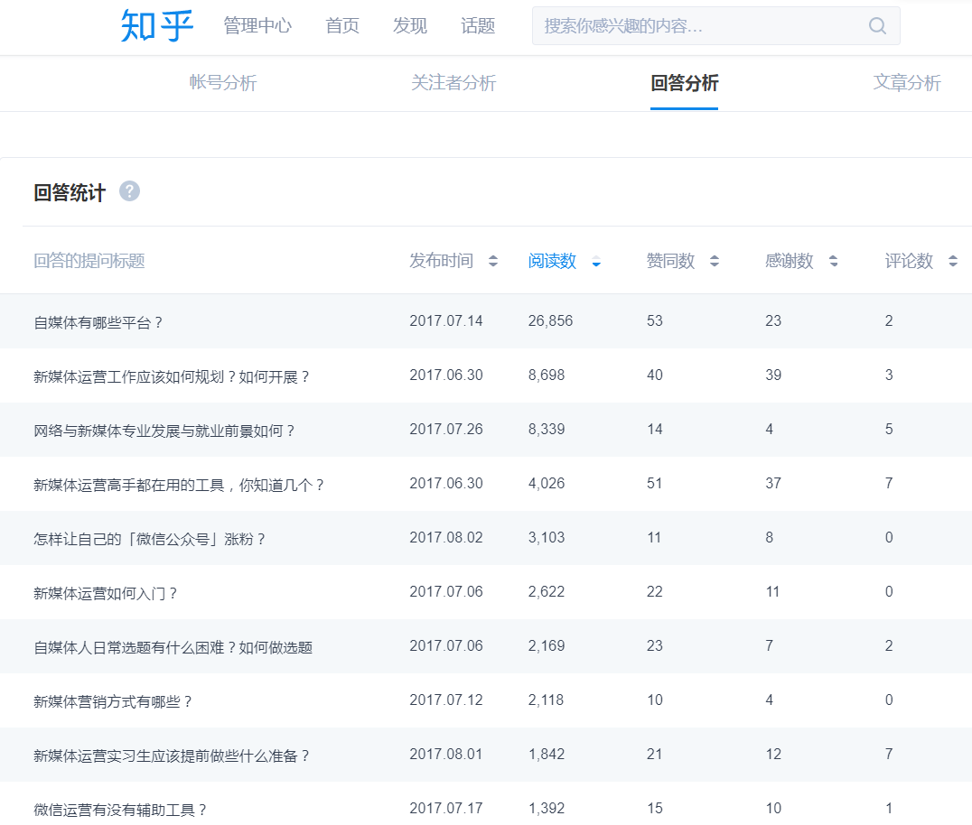This screenshot has height=825, width=972.
Task: Open question 微信运营有没有辅助工具？
Action: tap(120, 811)
